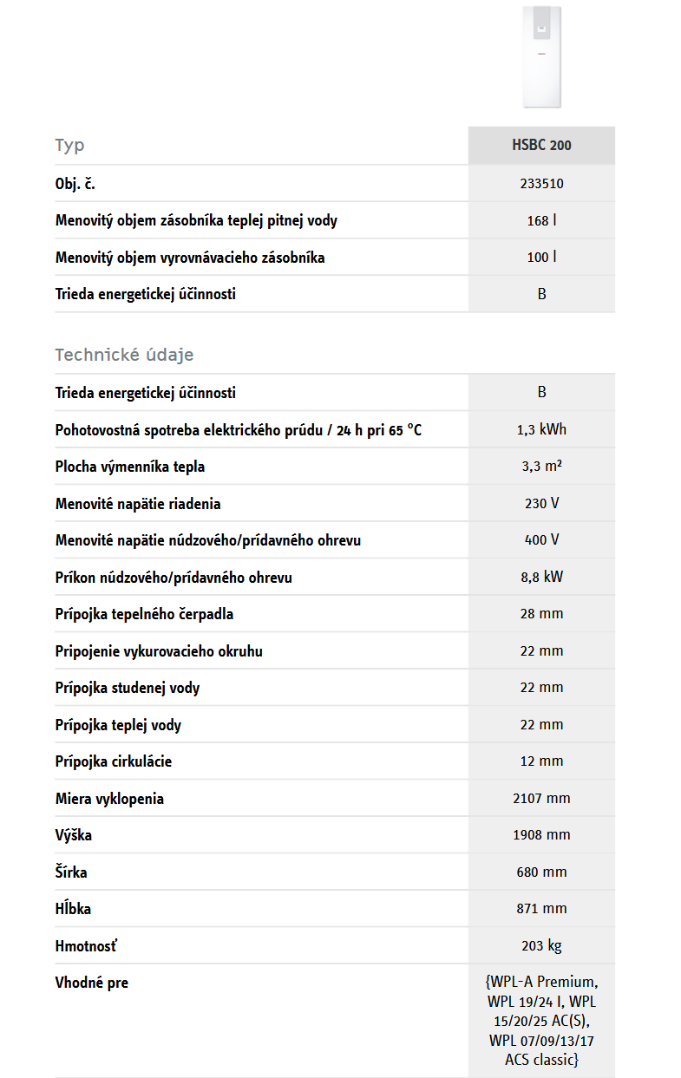Click the Typ heading label
Screen dimensions: 681x1078
[70, 145]
